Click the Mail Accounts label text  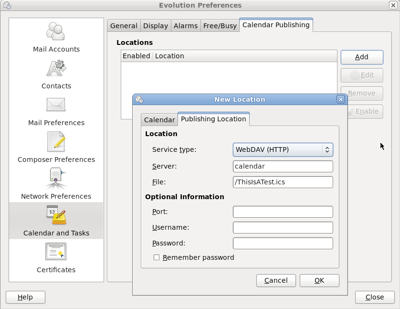[x=56, y=49]
